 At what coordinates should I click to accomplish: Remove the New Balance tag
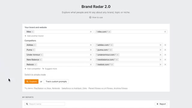[x=40, y=60]
